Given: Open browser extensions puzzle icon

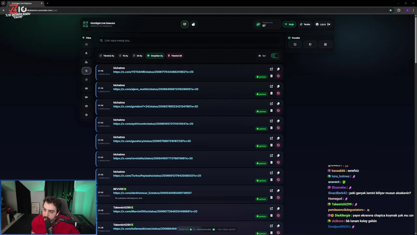Looking at the screenshot, I should (x=399, y=10).
